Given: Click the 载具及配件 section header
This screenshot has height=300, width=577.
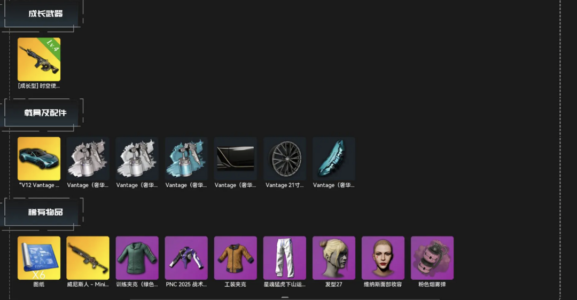Looking at the screenshot, I should coord(45,113).
